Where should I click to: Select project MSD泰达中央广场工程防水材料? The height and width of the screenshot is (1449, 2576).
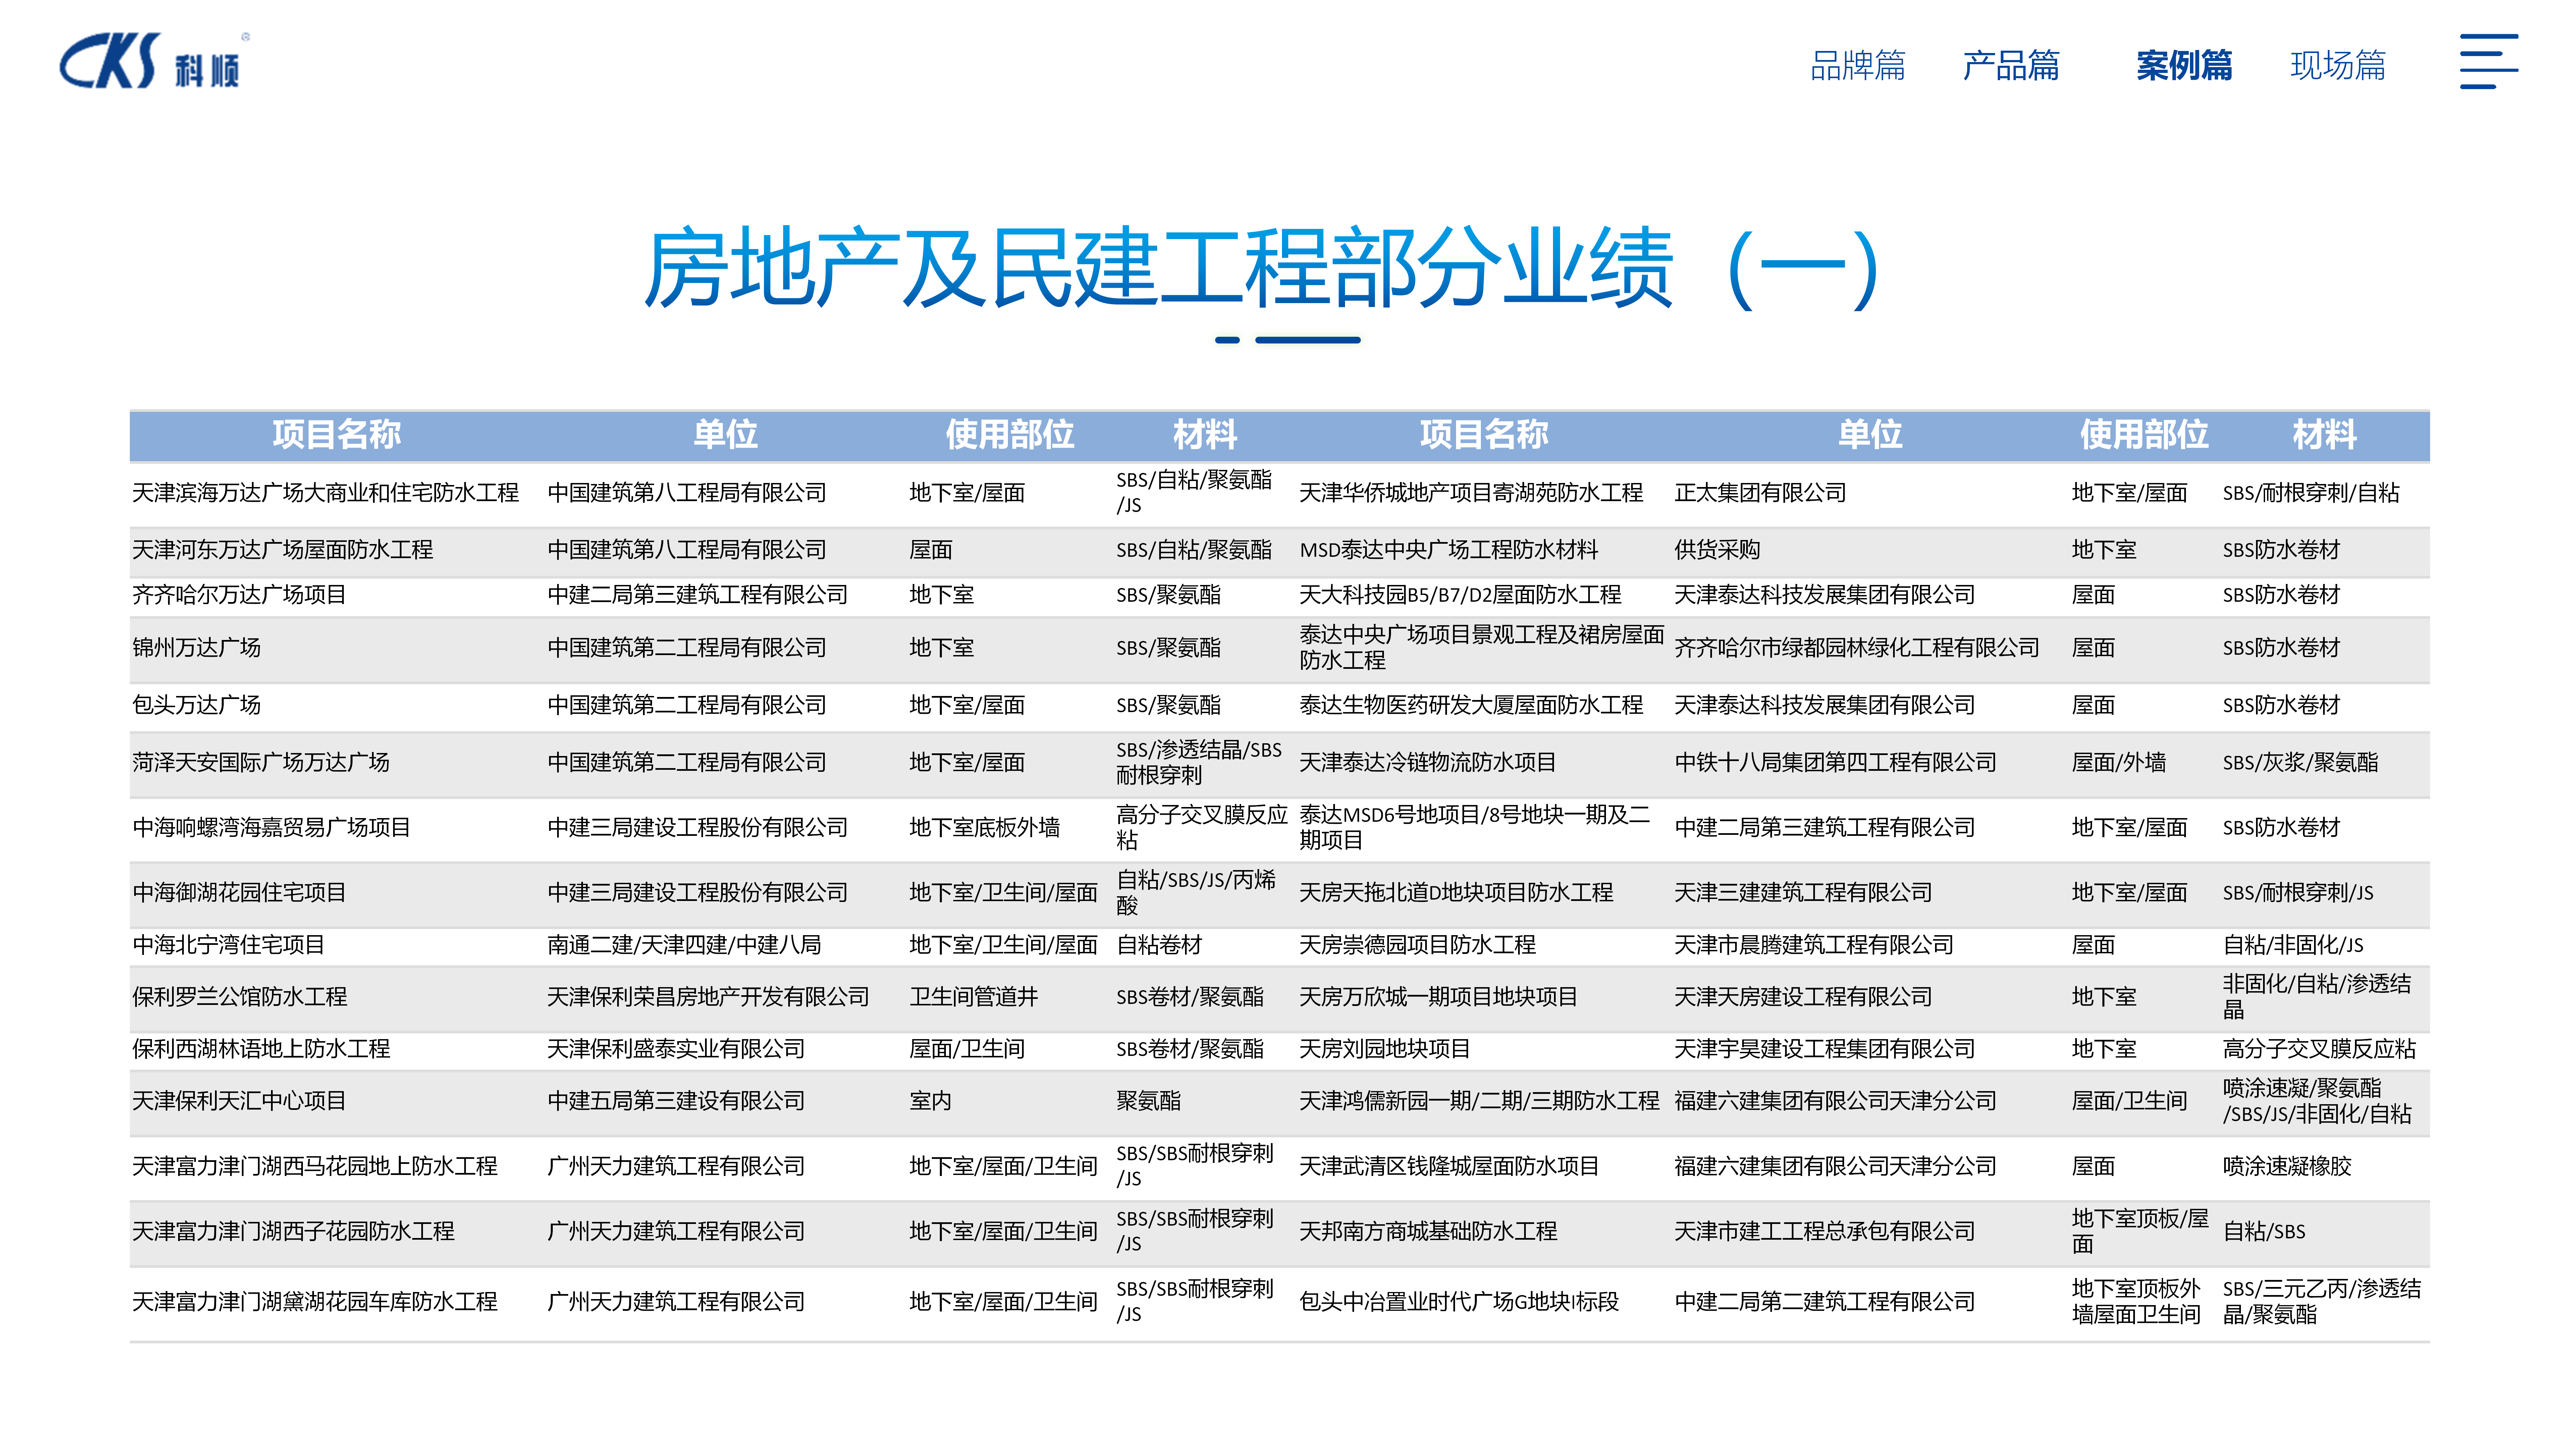pyautogui.click(x=1449, y=550)
